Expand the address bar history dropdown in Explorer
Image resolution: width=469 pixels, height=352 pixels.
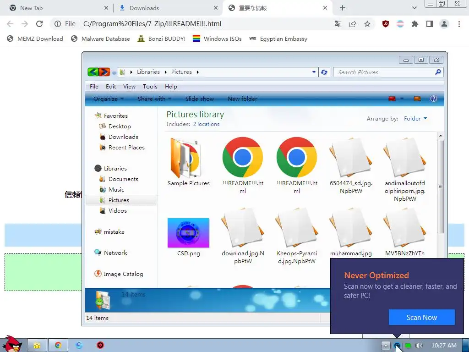[314, 72]
